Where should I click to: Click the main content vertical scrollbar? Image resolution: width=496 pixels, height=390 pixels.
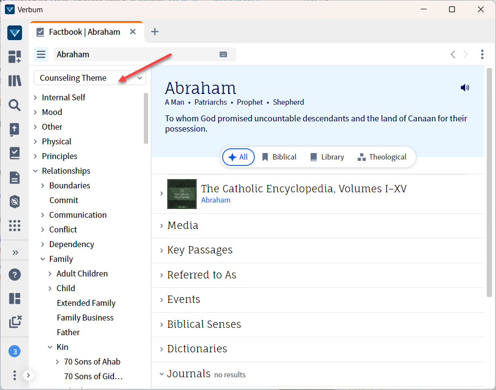click(489, 183)
